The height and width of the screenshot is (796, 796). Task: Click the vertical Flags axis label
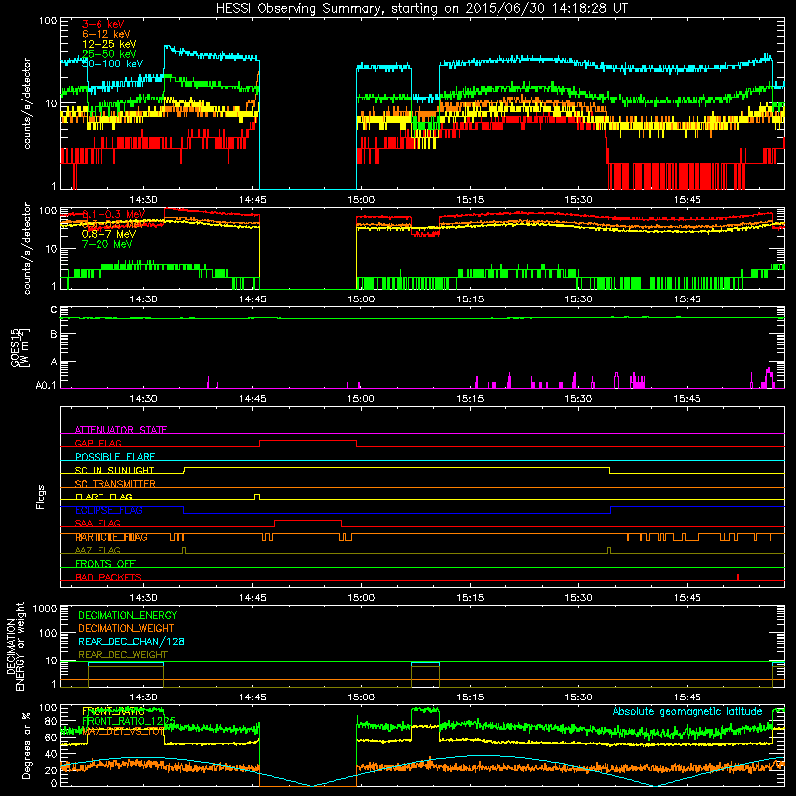[41, 497]
